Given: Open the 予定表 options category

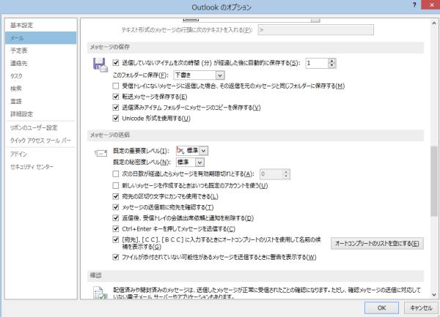Looking at the screenshot, I should (x=19, y=51).
